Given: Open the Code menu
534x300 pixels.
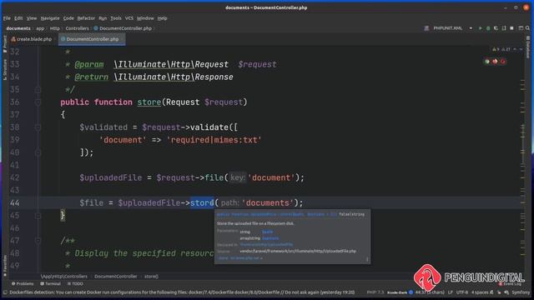Looking at the screenshot, I should point(68,18).
